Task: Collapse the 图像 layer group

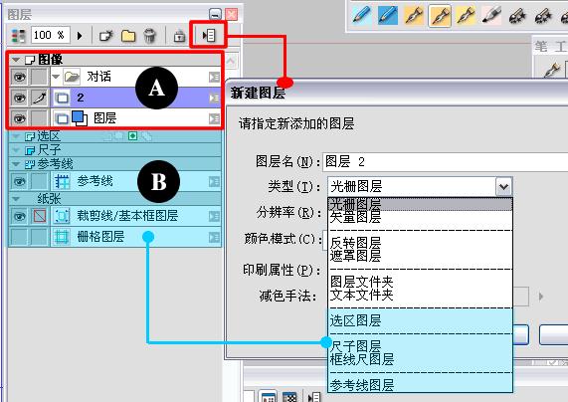Action: click(x=16, y=59)
